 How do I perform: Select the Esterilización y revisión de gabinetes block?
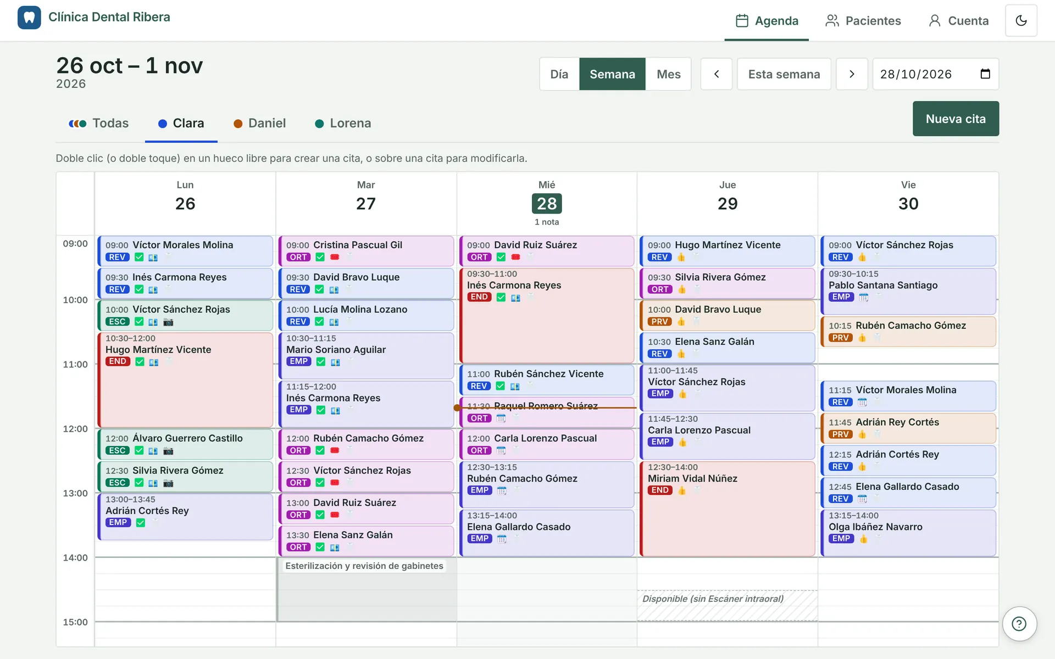(367, 589)
